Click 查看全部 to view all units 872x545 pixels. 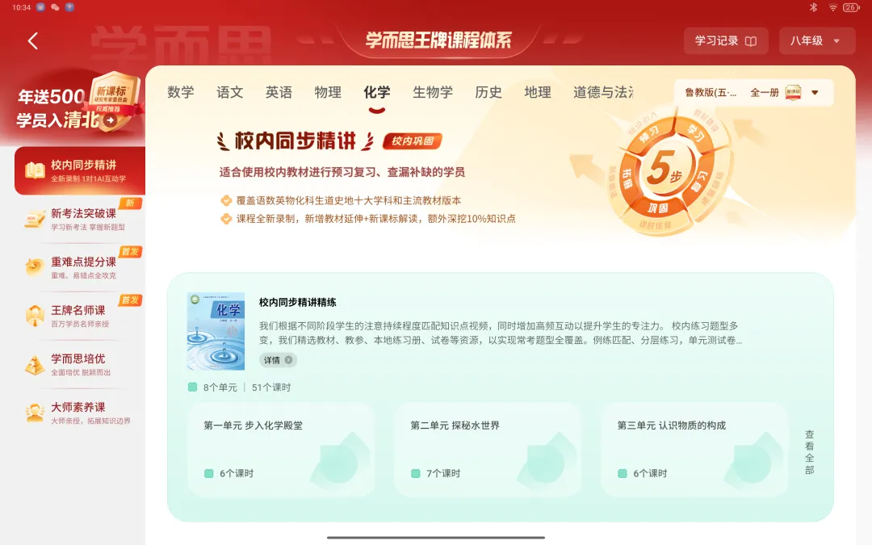pos(810,451)
